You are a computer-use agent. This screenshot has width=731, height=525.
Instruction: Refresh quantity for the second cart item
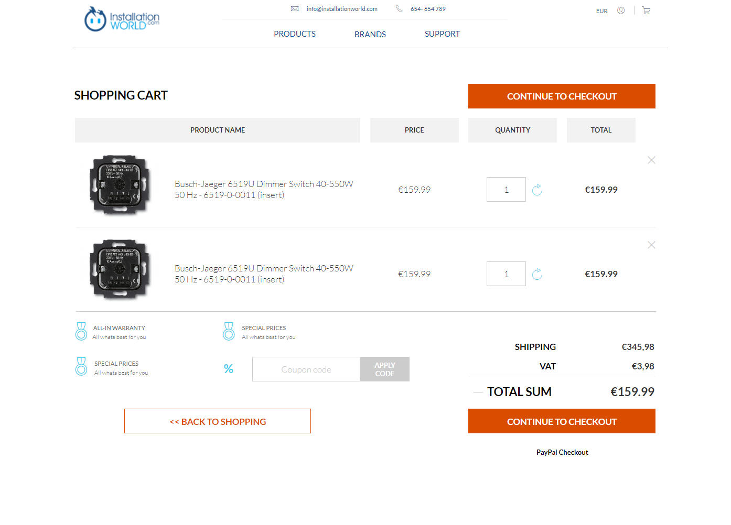537,274
